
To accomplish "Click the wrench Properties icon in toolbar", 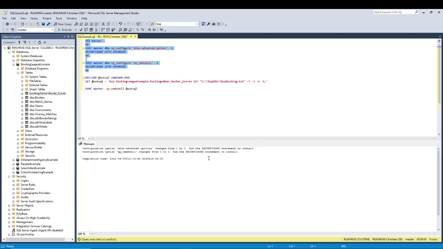I will (x=208, y=24).
